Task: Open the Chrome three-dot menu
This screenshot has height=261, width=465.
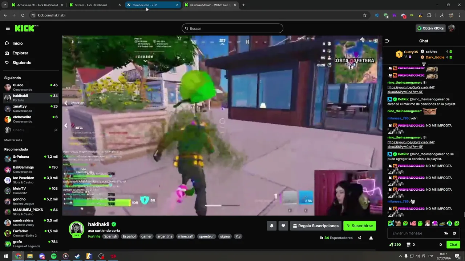Action: (x=460, y=15)
